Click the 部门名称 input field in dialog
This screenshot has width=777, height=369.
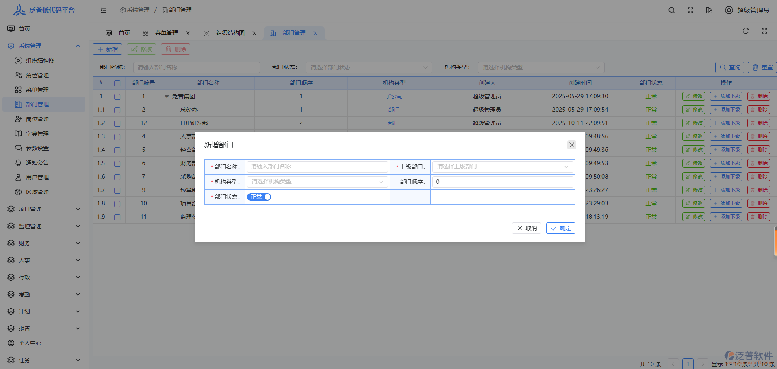[x=317, y=167]
